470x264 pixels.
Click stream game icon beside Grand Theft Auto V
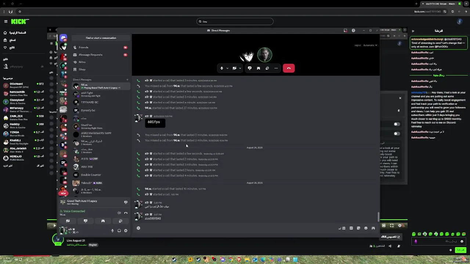click(x=126, y=202)
